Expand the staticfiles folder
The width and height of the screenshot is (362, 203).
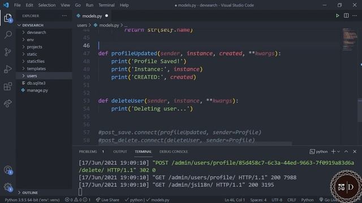pyautogui.click(x=44, y=61)
